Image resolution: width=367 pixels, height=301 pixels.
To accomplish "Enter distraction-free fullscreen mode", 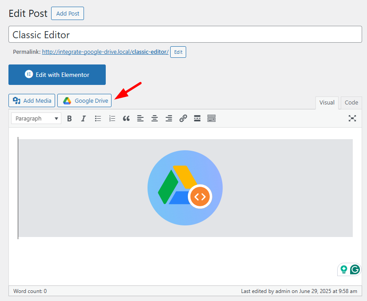I will coord(352,118).
